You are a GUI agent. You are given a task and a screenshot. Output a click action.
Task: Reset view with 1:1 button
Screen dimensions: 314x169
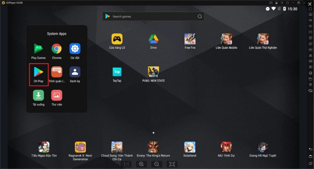126,164
